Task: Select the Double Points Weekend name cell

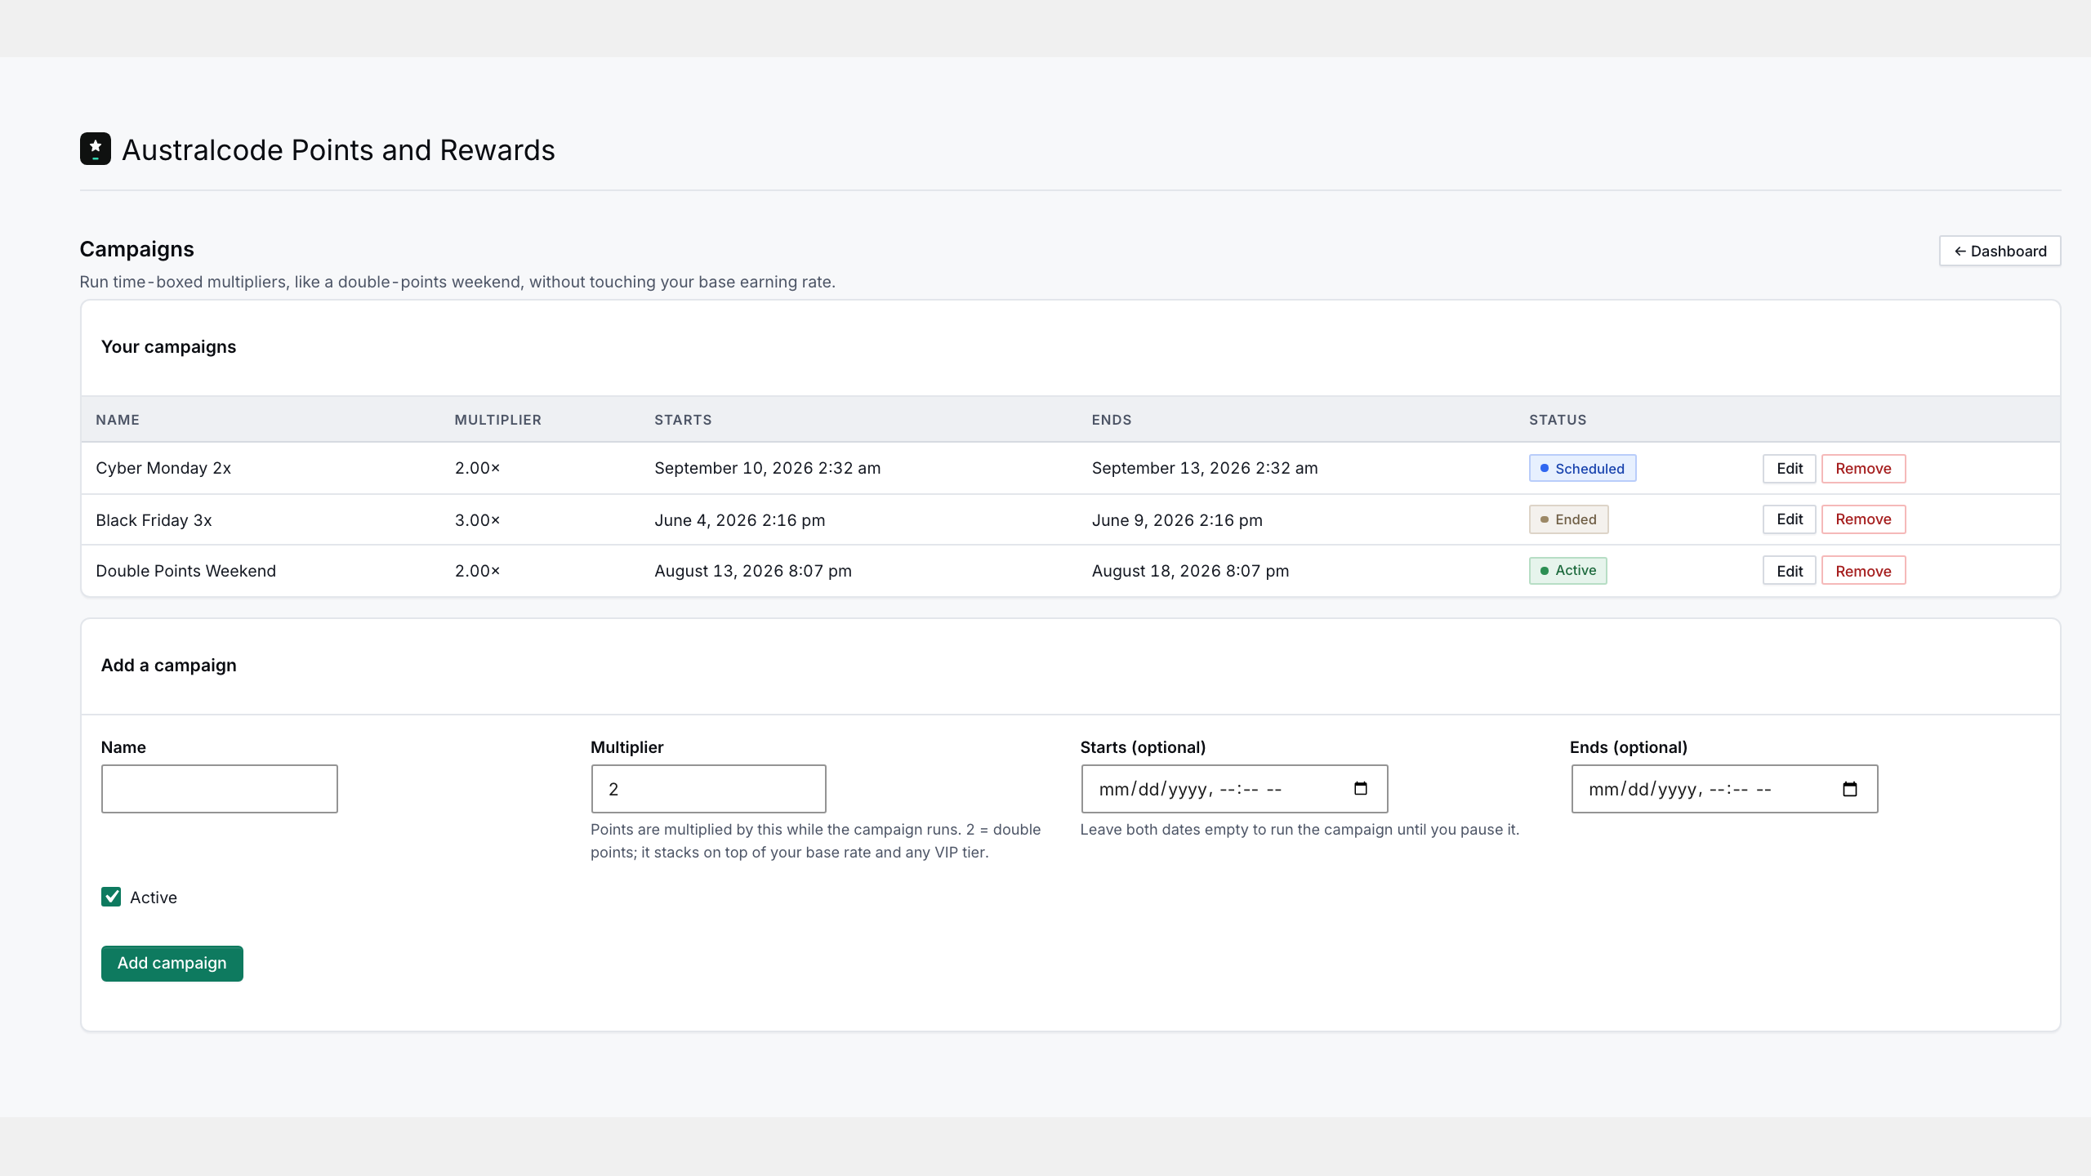Action: (185, 571)
